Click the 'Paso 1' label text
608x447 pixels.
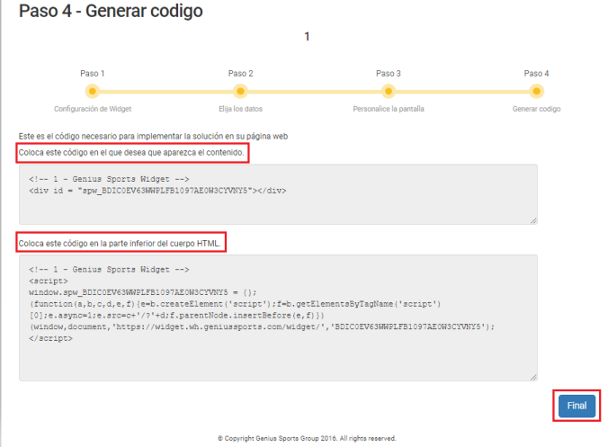click(93, 73)
